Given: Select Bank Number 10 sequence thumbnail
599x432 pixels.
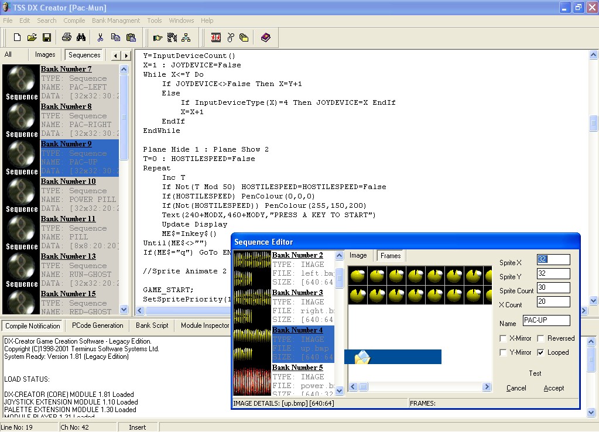Looking at the screenshot, I should pyautogui.click(x=22, y=195).
